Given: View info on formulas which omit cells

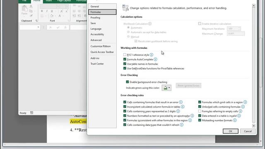Looking at the screenshot, I should 245,102.
